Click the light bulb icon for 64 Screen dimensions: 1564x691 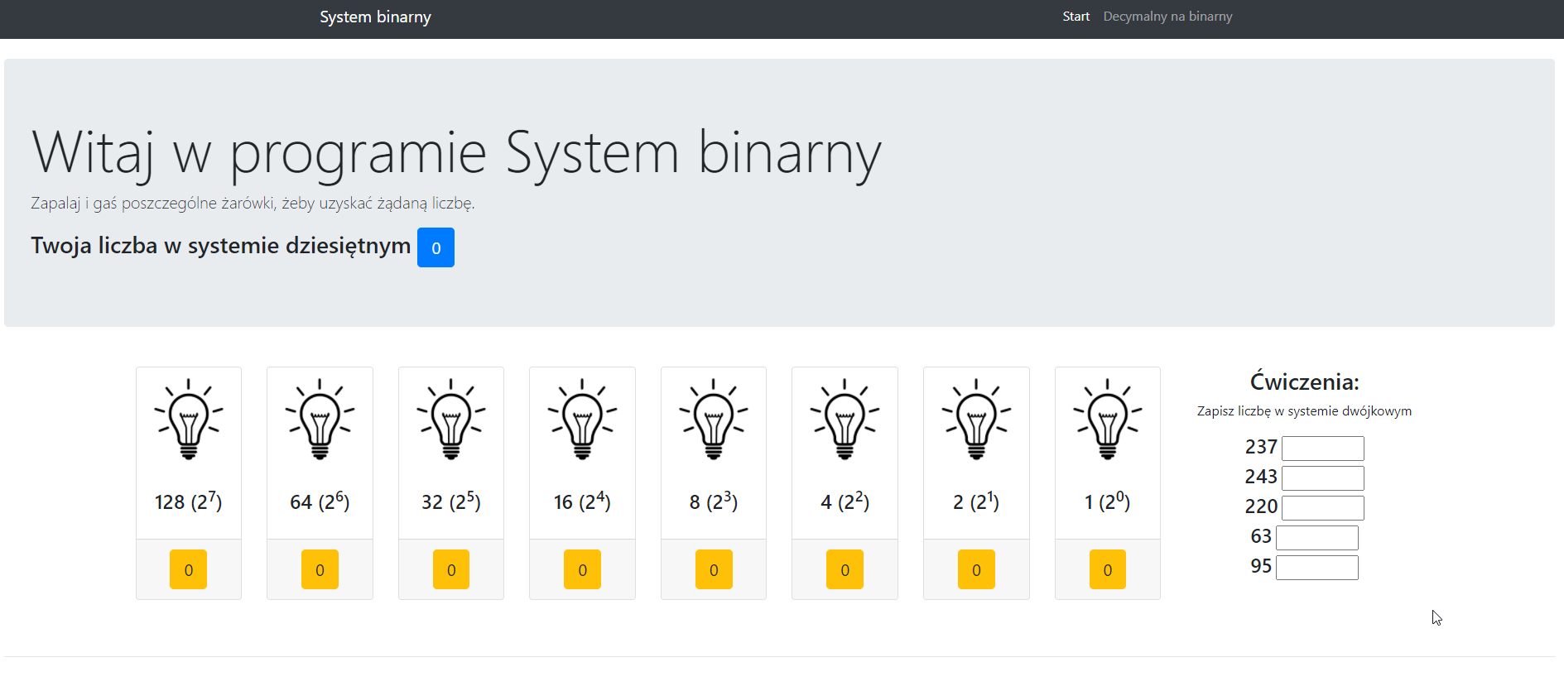(320, 419)
